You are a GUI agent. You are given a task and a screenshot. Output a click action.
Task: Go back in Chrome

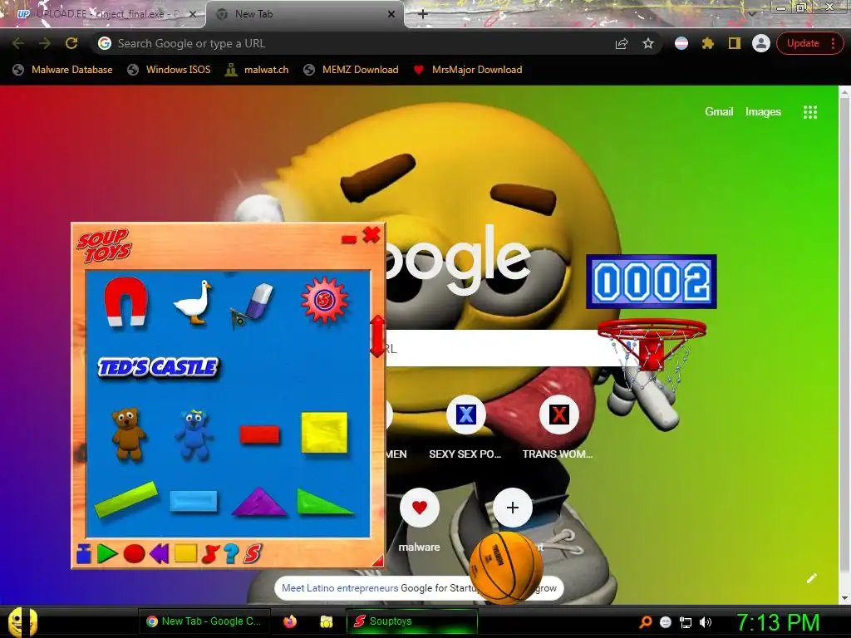click(18, 43)
